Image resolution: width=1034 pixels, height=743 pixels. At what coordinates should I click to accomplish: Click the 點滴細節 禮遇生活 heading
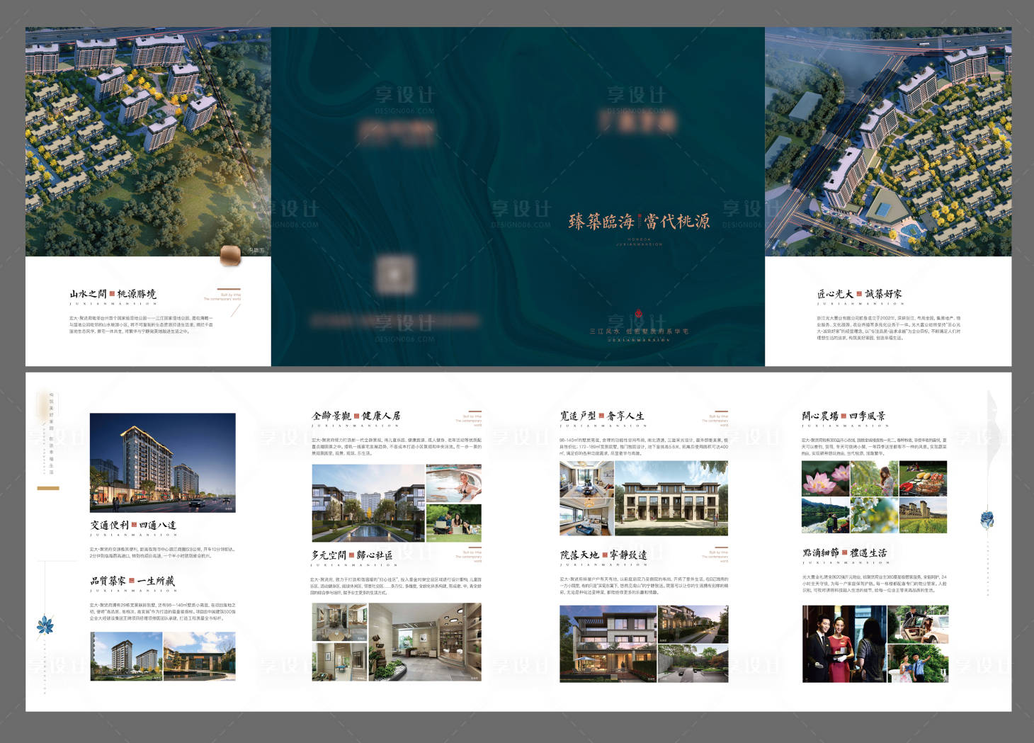tap(844, 552)
